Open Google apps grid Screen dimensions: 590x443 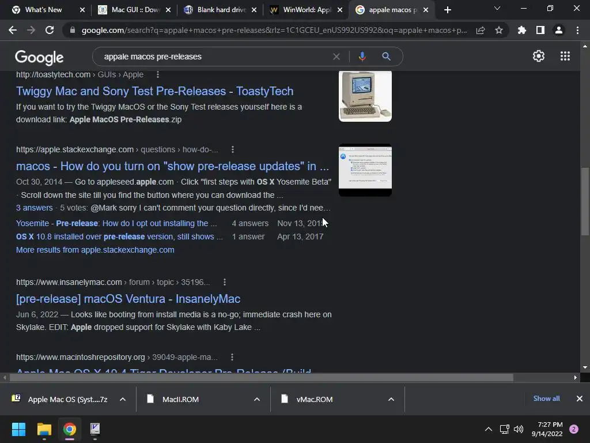coord(565,56)
